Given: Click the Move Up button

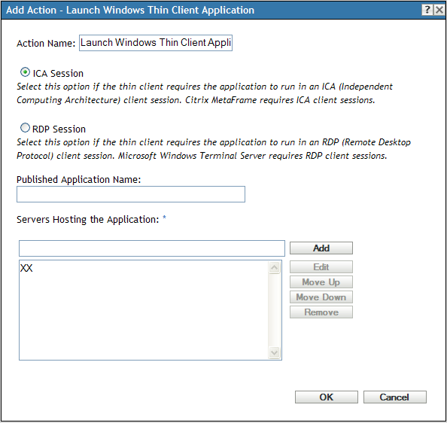Looking at the screenshot, I should tap(321, 282).
